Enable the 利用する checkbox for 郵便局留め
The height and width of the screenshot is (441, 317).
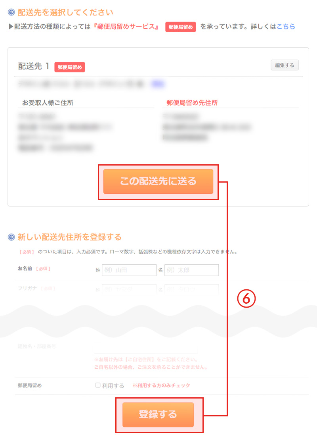98,385
